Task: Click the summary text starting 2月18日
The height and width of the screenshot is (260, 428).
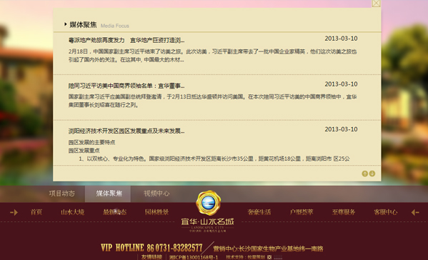Action: 212,56
